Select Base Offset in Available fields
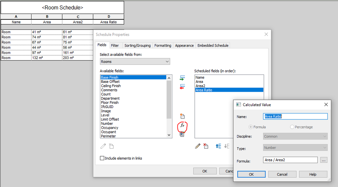This screenshot has height=187, width=338. (x=133, y=82)
